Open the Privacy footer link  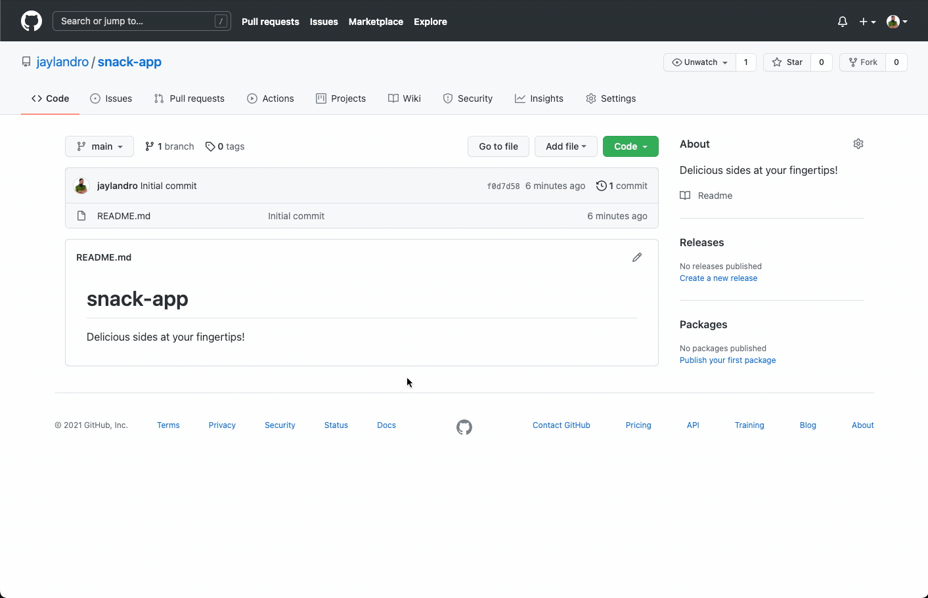(222, 425)
